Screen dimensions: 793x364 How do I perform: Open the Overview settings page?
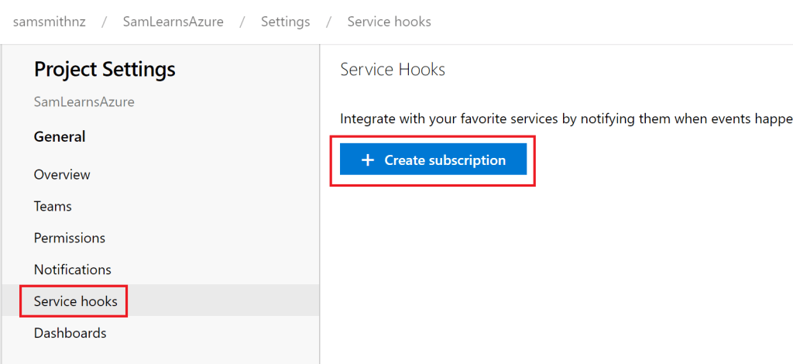[x=62, y=174]
